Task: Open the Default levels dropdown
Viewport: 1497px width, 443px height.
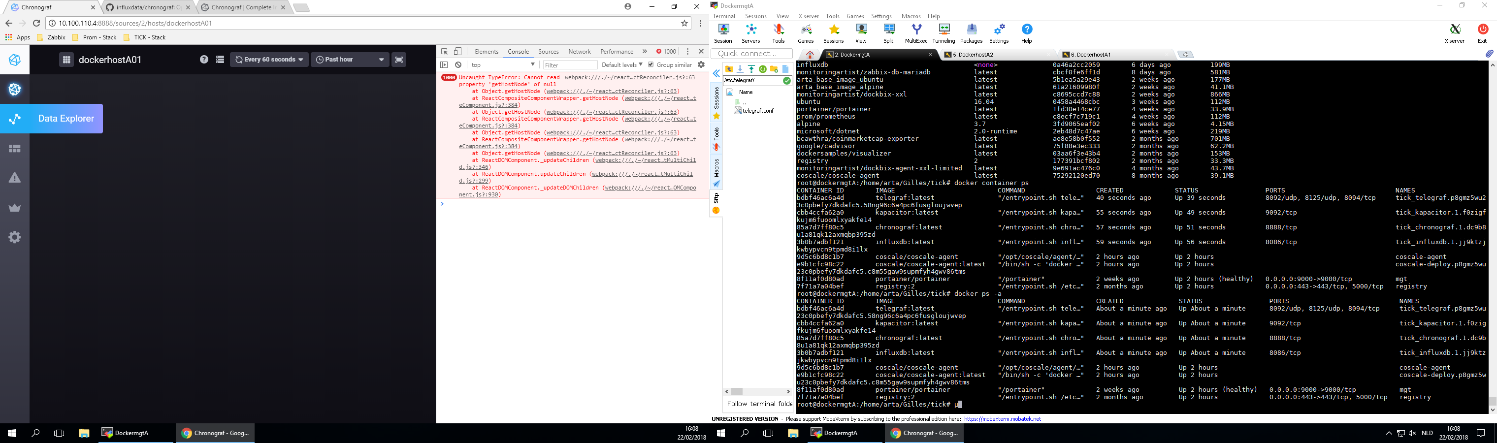Action: click(x=619, y=64)
